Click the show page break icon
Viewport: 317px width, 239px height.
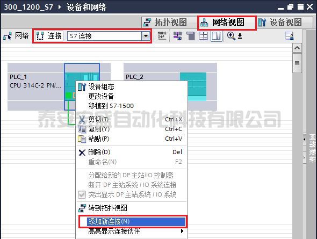tap(203, 36)
